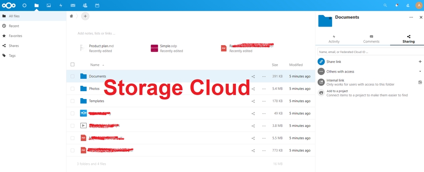424x172 pixels.
Task: Open the Photos folder
Action: (95, 89)
